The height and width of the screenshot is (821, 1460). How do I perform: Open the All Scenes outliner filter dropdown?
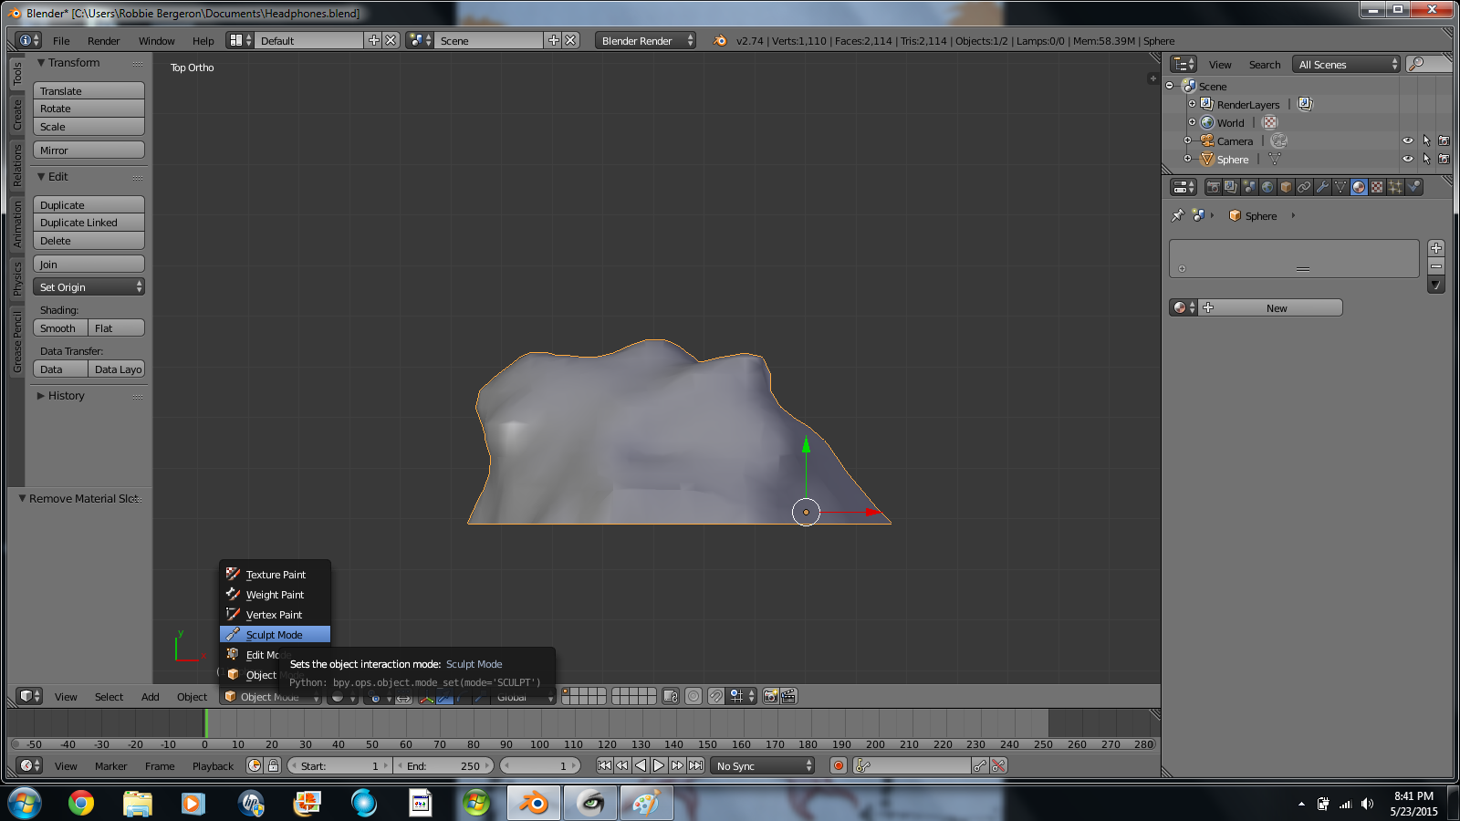click(1348, 64)
